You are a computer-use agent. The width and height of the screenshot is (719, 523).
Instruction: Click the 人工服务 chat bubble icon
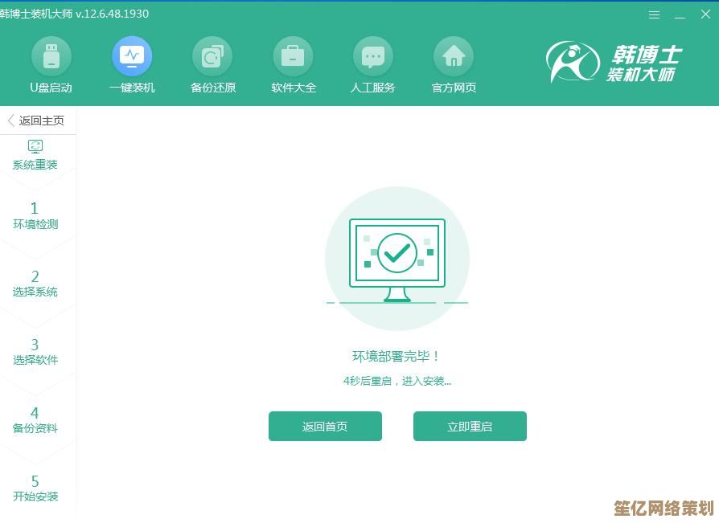tap(373, 64)
